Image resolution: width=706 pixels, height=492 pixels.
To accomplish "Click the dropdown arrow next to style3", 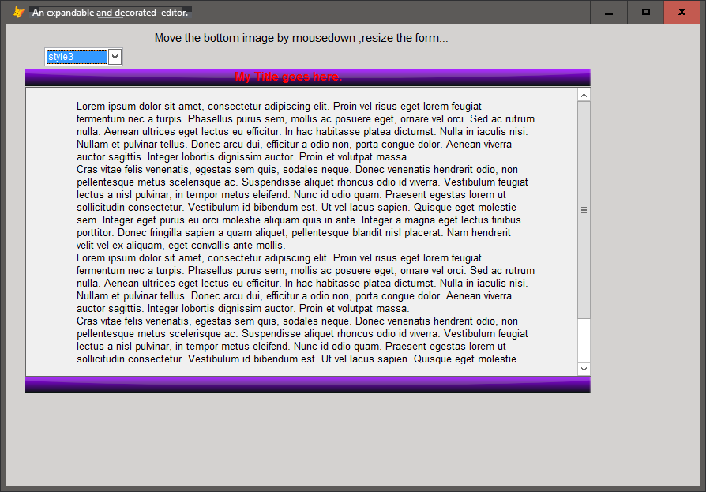I will click(115, 56).
